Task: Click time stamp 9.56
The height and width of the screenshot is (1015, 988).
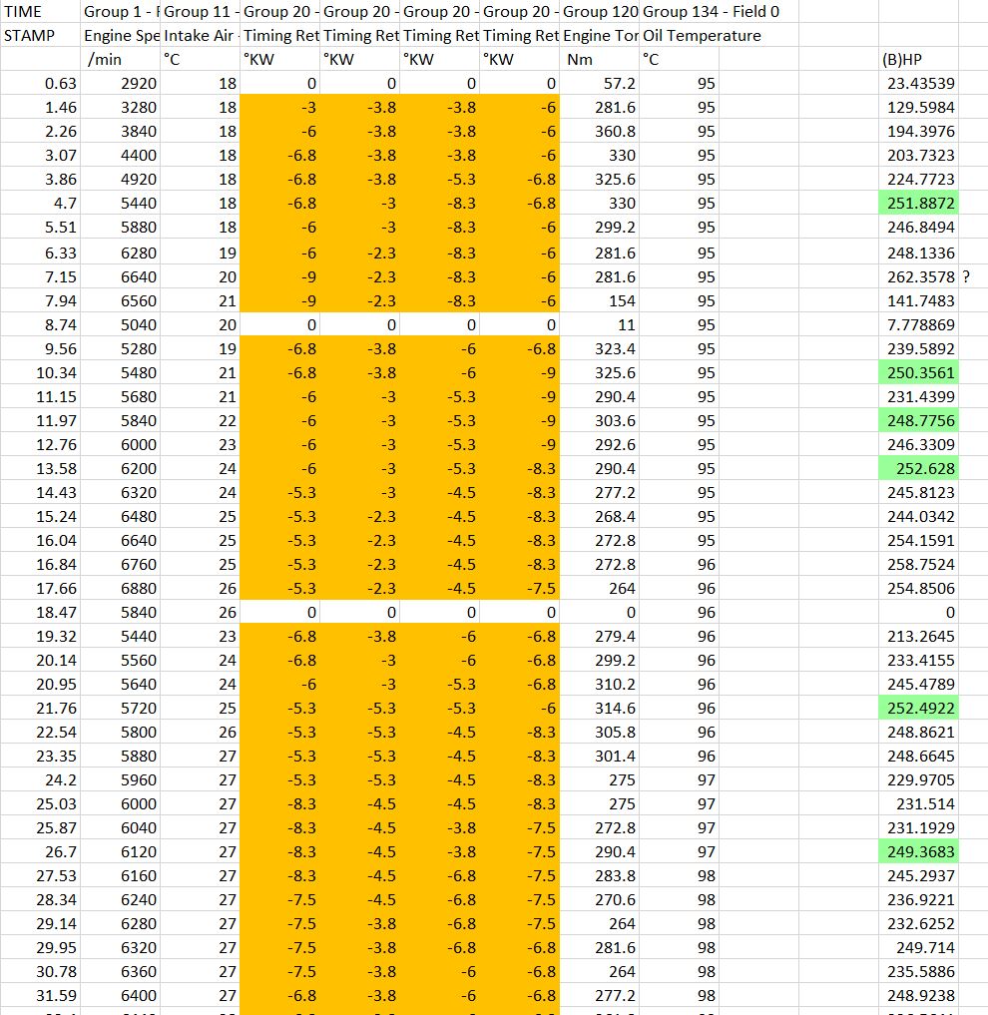Action: [40, 349]
